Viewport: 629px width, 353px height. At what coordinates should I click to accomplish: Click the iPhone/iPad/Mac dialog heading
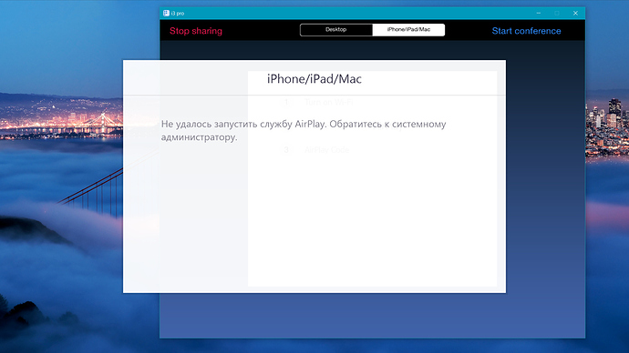314,79
